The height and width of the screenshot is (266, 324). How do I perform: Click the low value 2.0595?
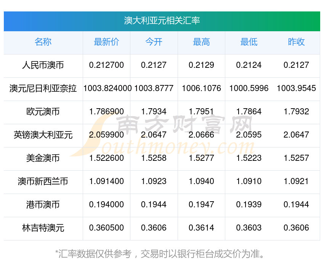point(249,135)
